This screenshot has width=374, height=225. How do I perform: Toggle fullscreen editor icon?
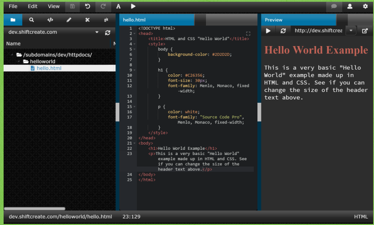(248, 34)
